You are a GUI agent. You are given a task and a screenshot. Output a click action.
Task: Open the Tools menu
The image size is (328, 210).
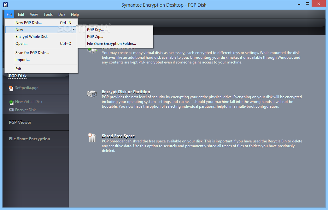[x=48, y=15]
